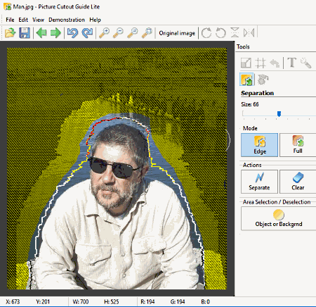316x307 pixels.
Task: Rotate the image clockwise
Action: [x=206, y=32]
